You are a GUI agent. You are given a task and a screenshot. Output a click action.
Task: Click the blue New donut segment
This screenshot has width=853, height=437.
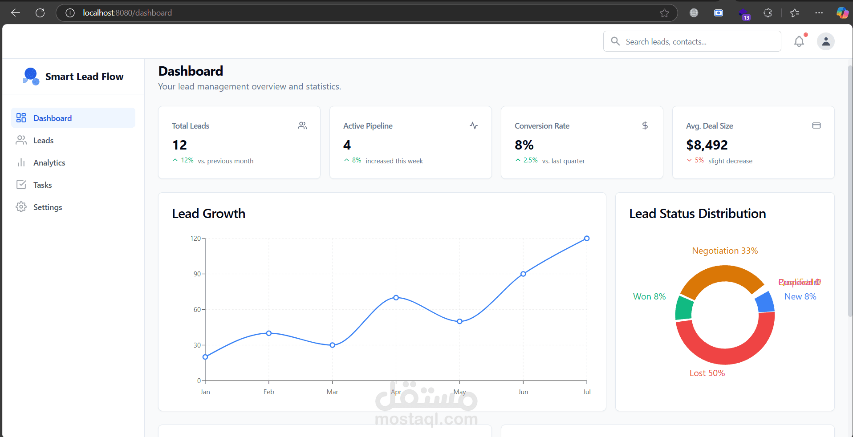coord(765,302)
